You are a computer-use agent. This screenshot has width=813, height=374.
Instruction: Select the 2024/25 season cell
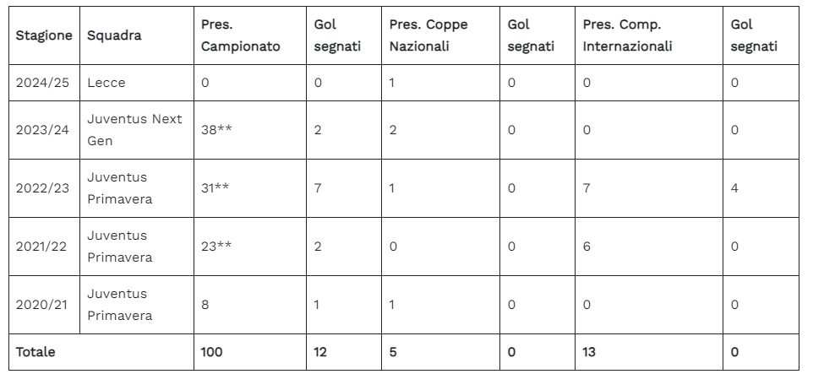[x=43, y=84]
